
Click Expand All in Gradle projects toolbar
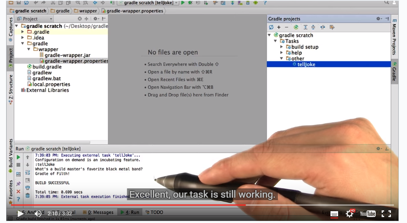pyautogui.click(x=306, y=27)
